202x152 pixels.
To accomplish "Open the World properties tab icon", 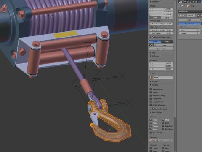I will click(194, 2).
